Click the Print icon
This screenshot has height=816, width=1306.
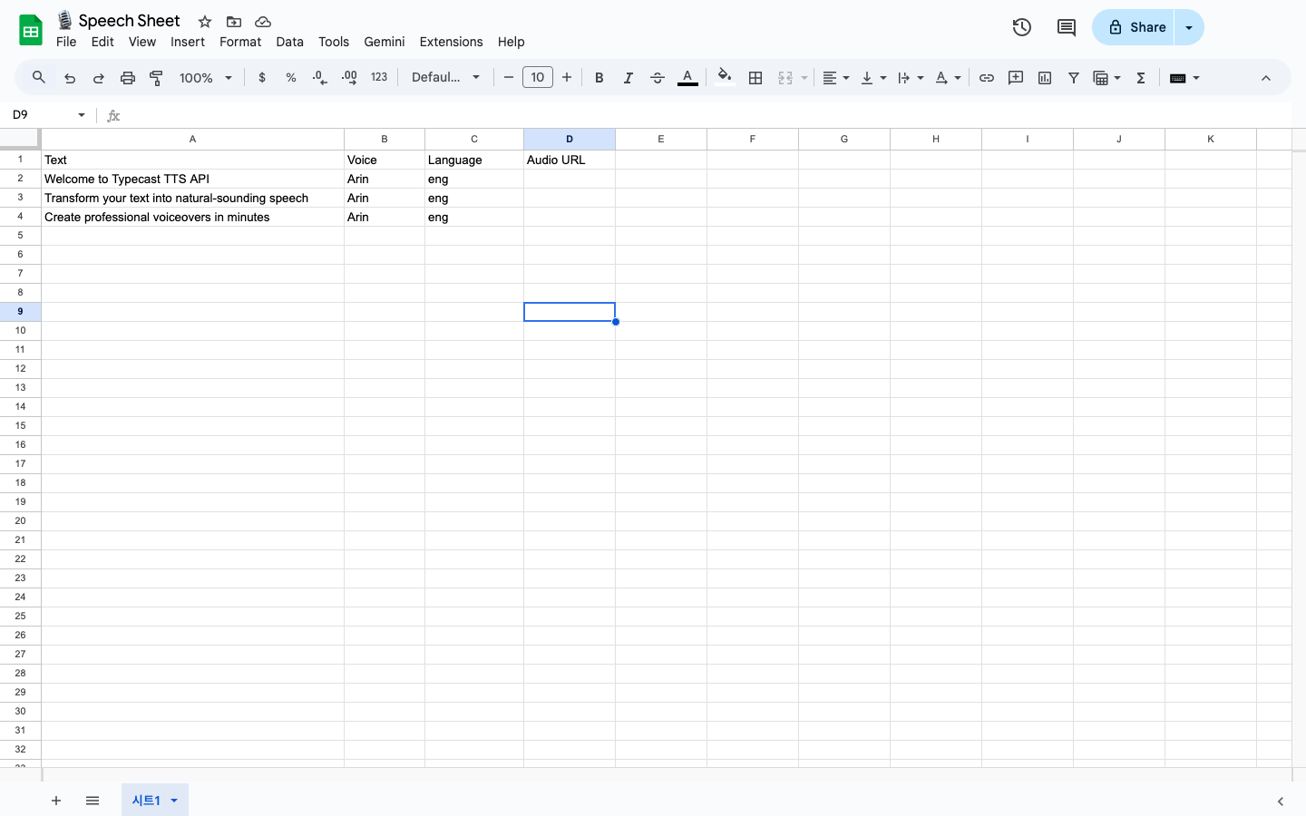tap(127, 77)
